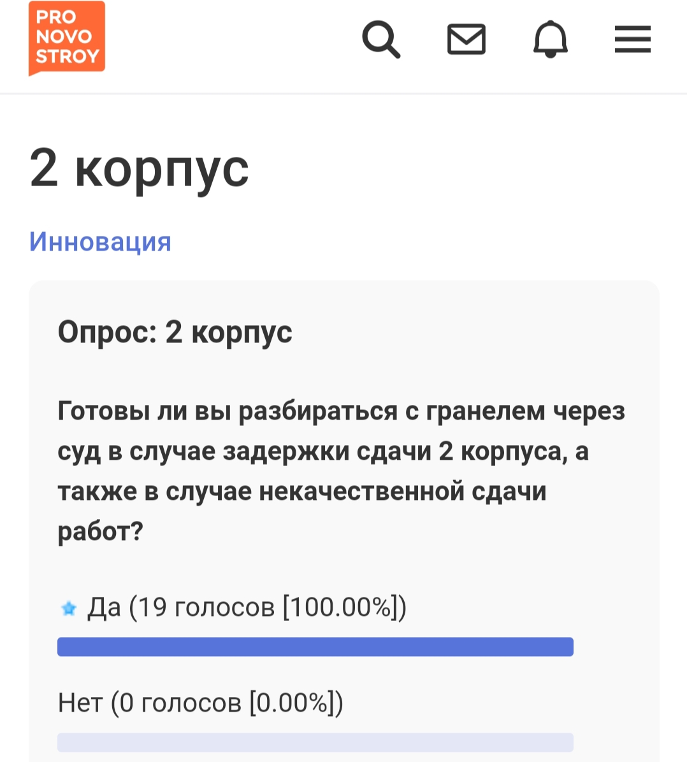This screenshot has width=687, height=762.
Task: Click the blue star next to Да
Action: click(69, 608)
